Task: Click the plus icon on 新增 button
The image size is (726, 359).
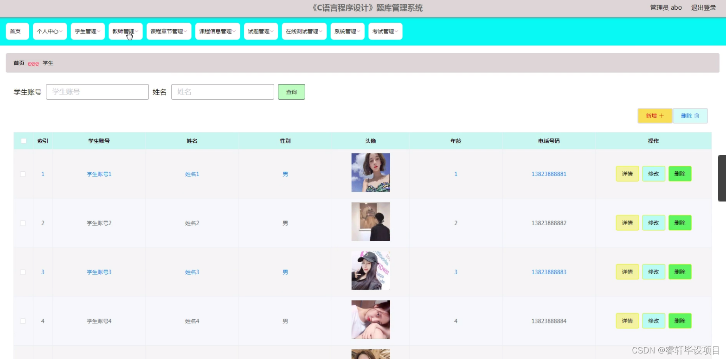Action: coord(661,116)
